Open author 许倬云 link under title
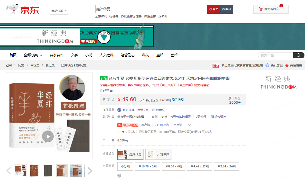 coord(105,91)
